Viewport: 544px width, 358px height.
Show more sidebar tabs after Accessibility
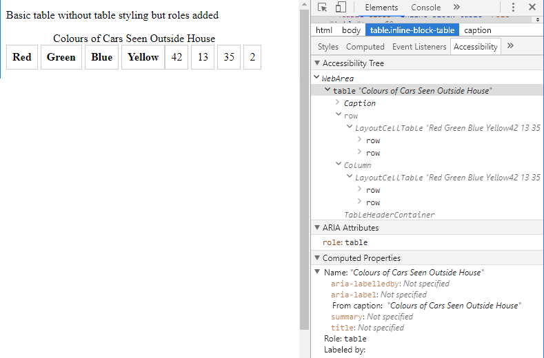tap(510, 46)
